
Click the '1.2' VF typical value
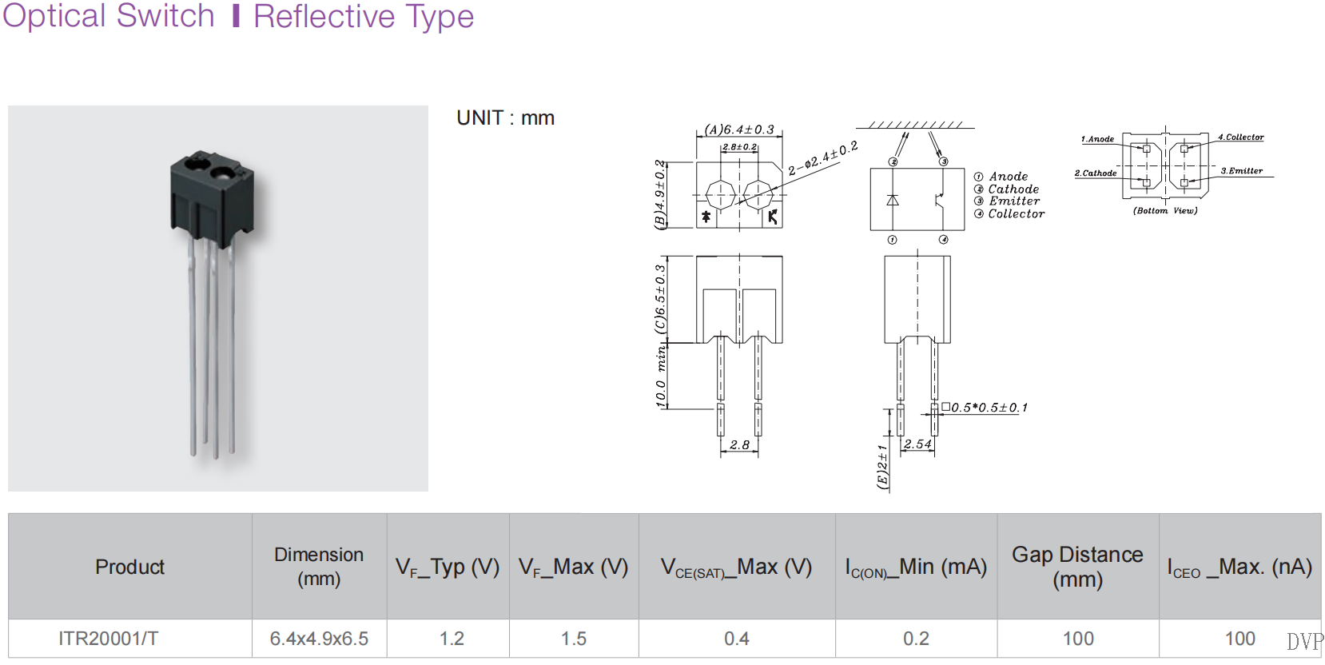pyautogui.click(x=452, y=639)
